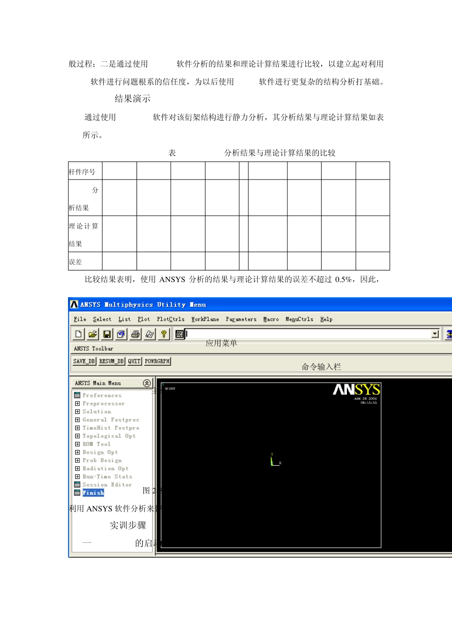Open the MenuCtrls menu
This screenshot has height=640, width=452.
tap(299, 319)
